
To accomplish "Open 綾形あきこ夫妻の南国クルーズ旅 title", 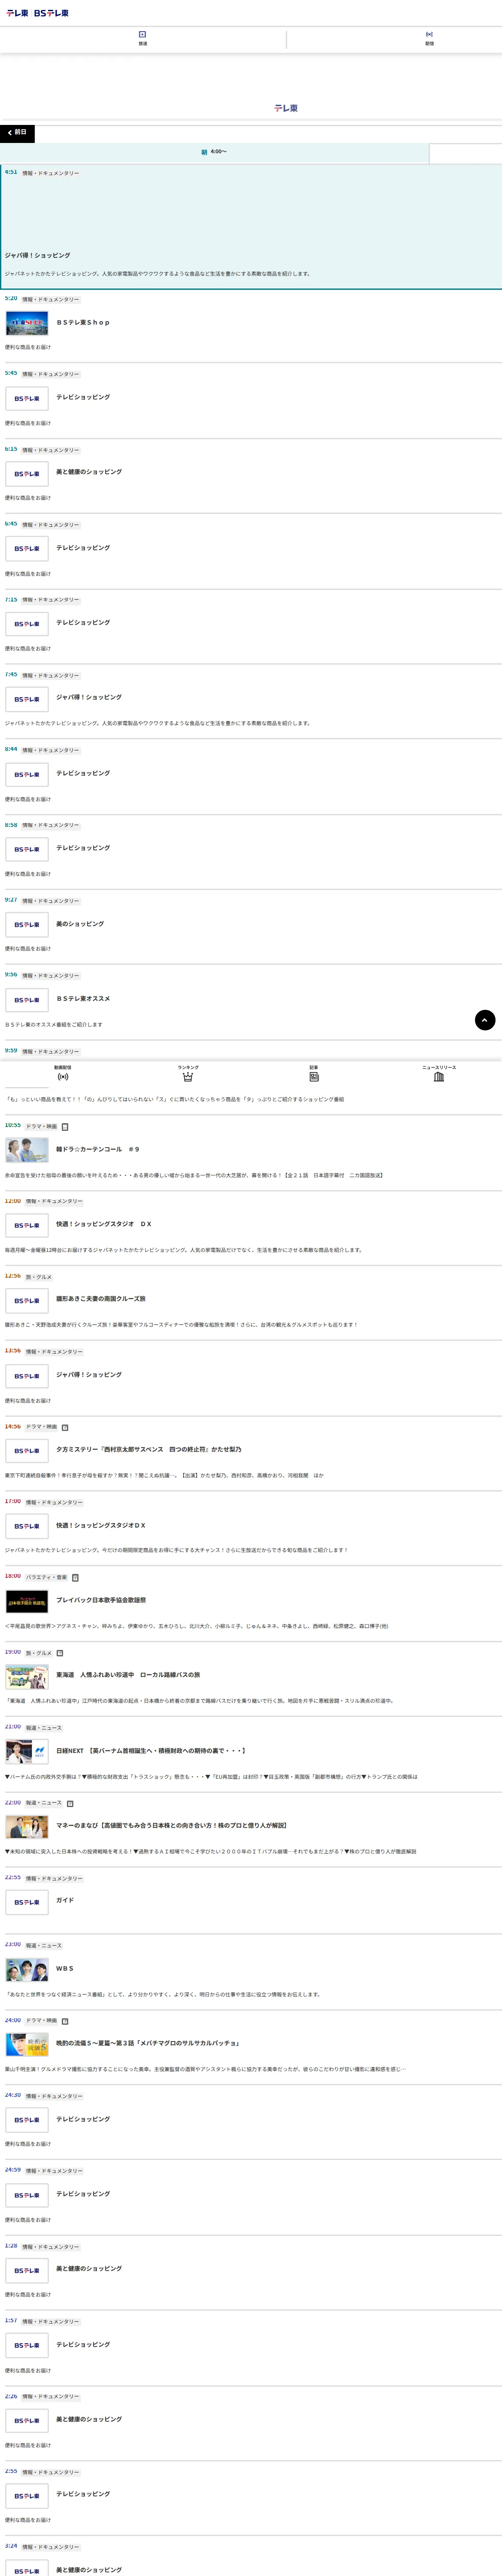I will click(x=101, y=1299).
